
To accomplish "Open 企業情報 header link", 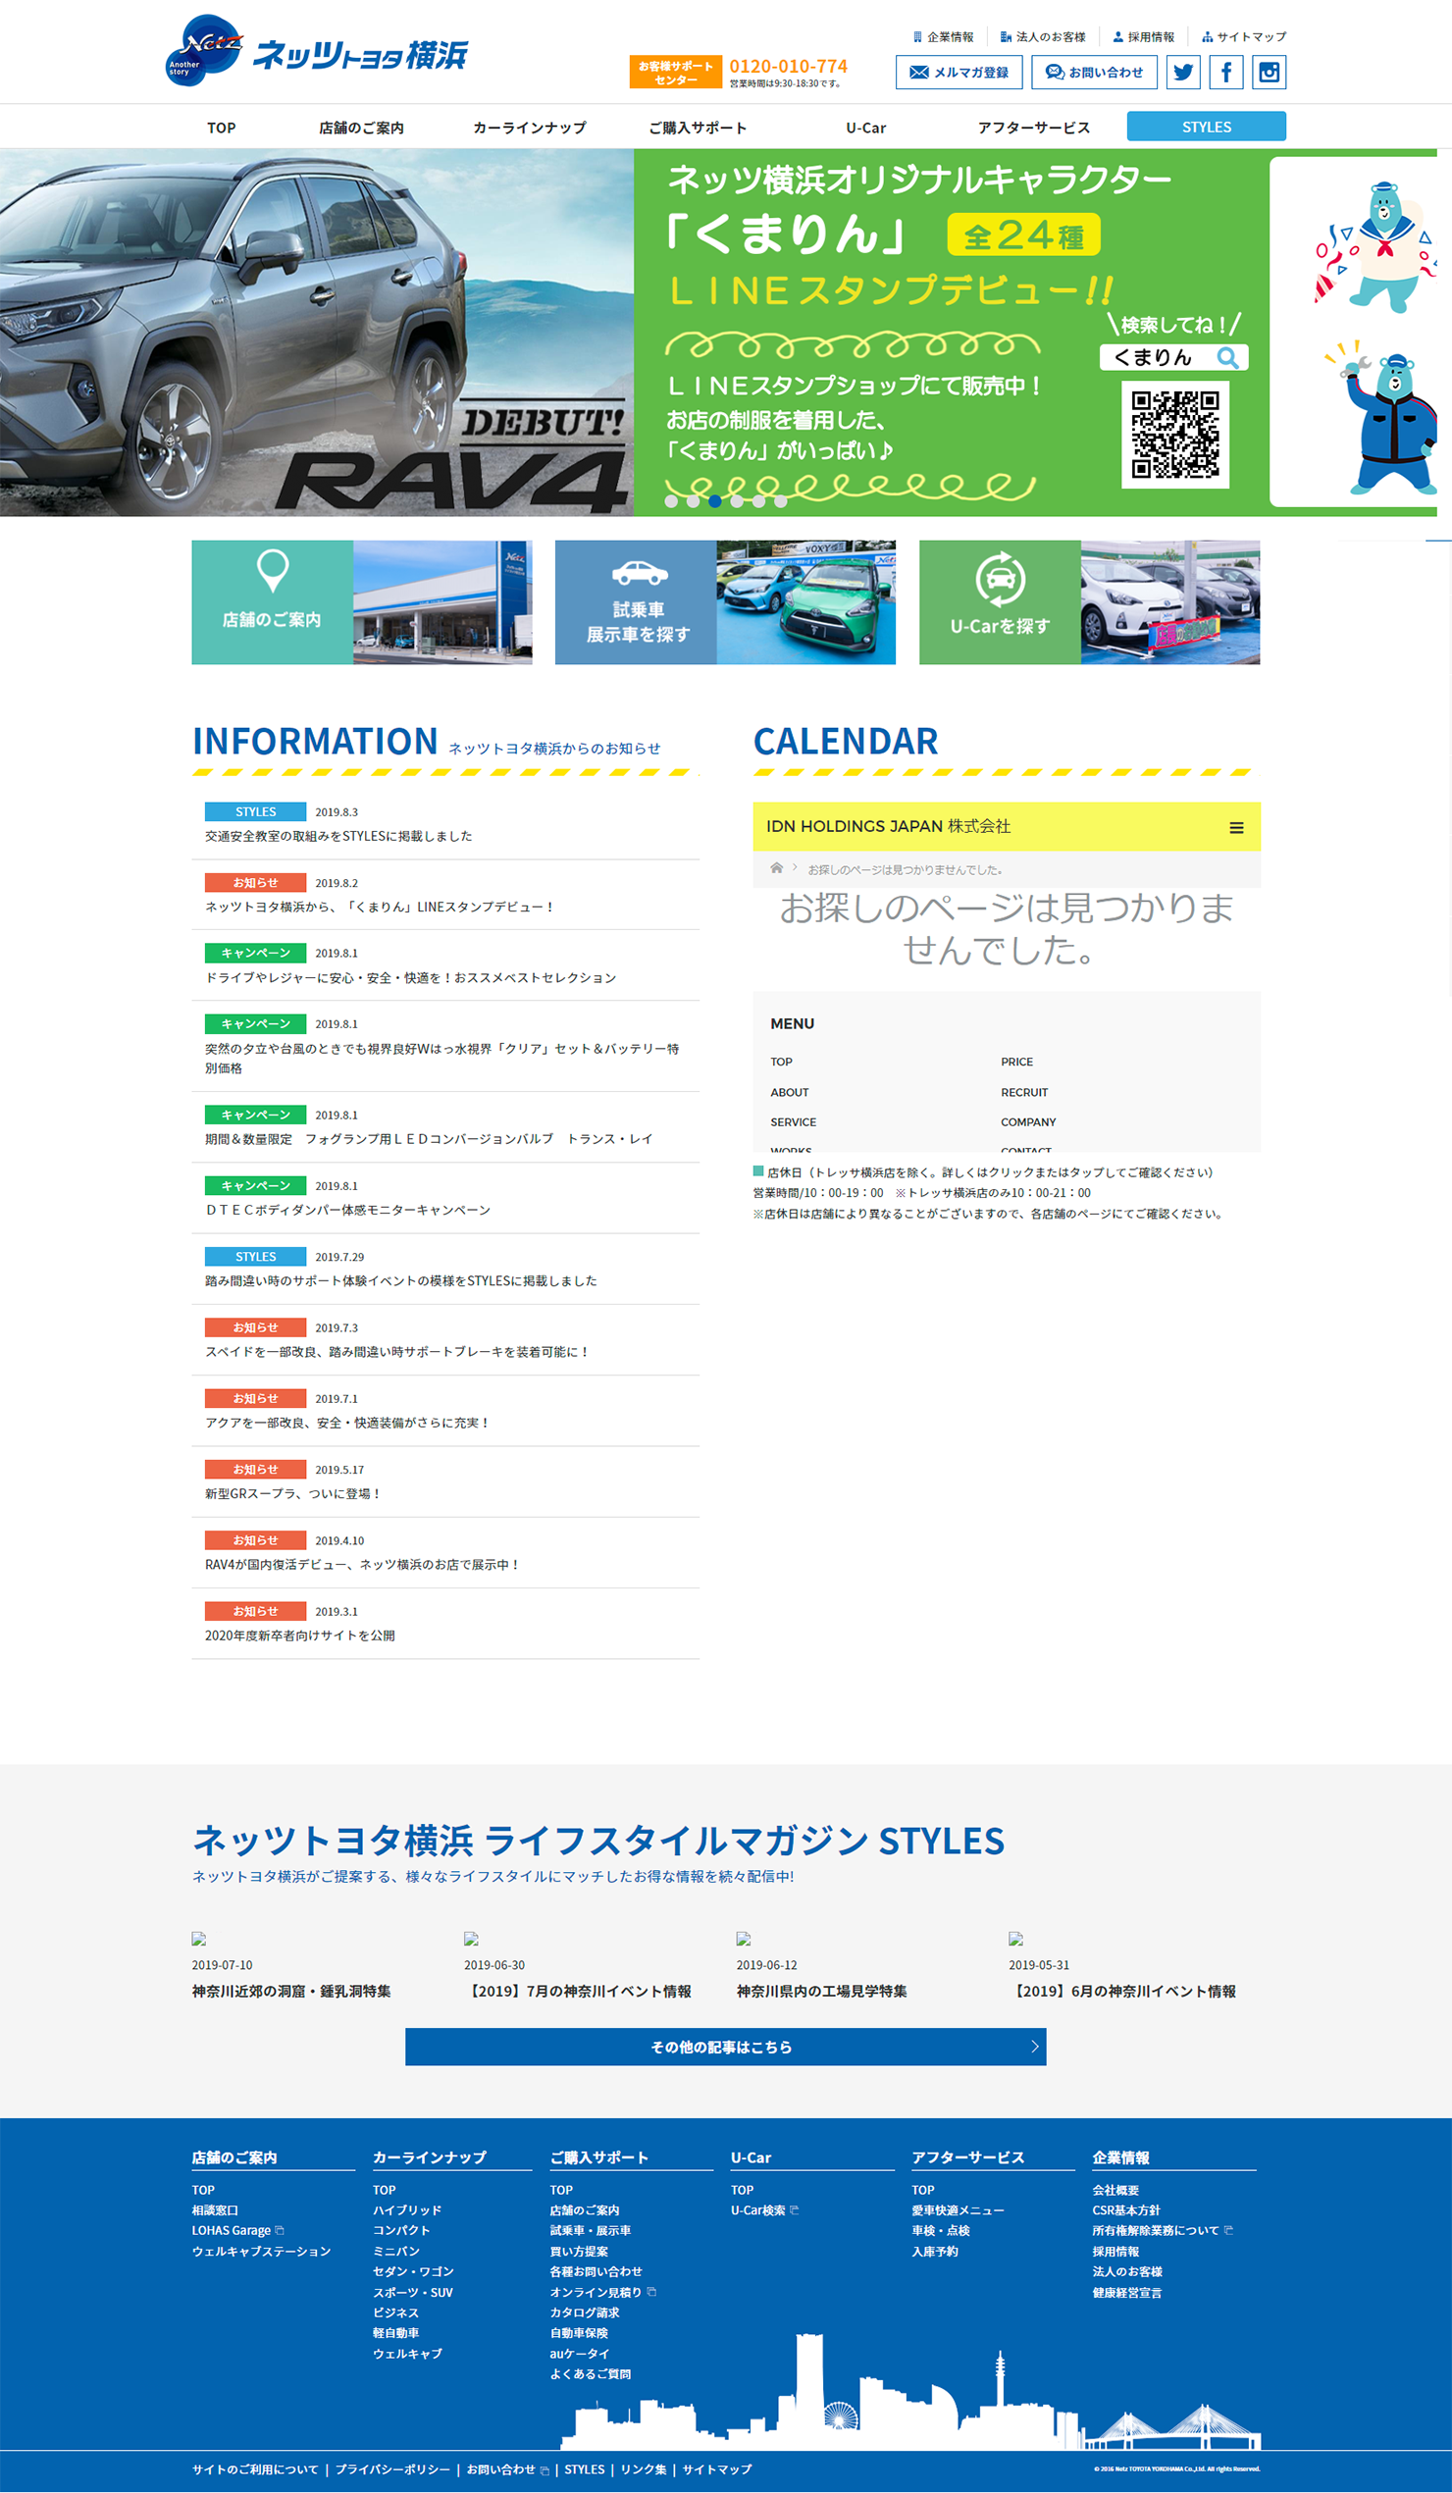I will point(944,37).
